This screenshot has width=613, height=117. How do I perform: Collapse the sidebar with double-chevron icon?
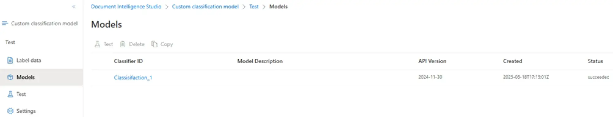pyautogui.click(x=74, y=6)
